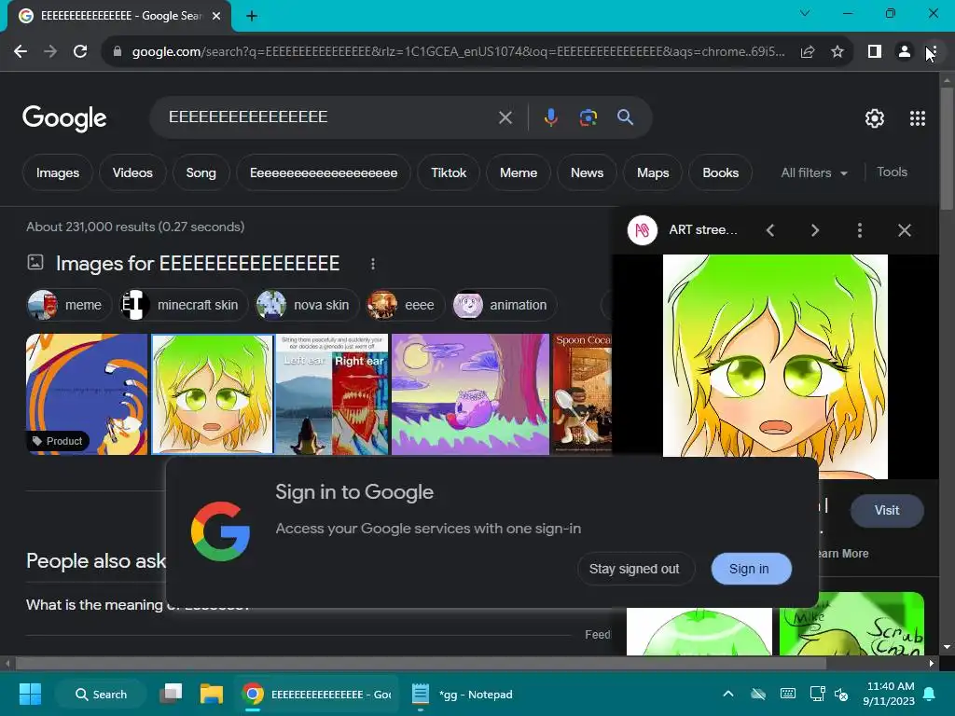This screenshot has height=716, width=955.
Task: Open taskbar Search box
Action: click(x=101, y=694)
